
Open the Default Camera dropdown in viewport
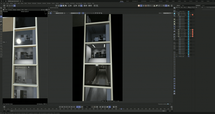point(25,12)
